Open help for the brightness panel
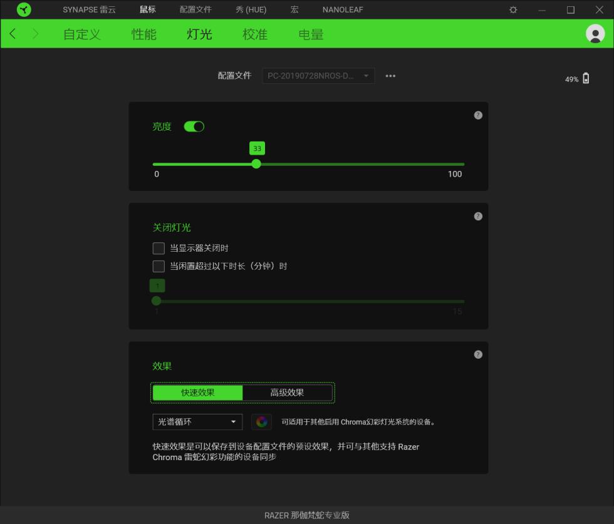 [478, 115]
